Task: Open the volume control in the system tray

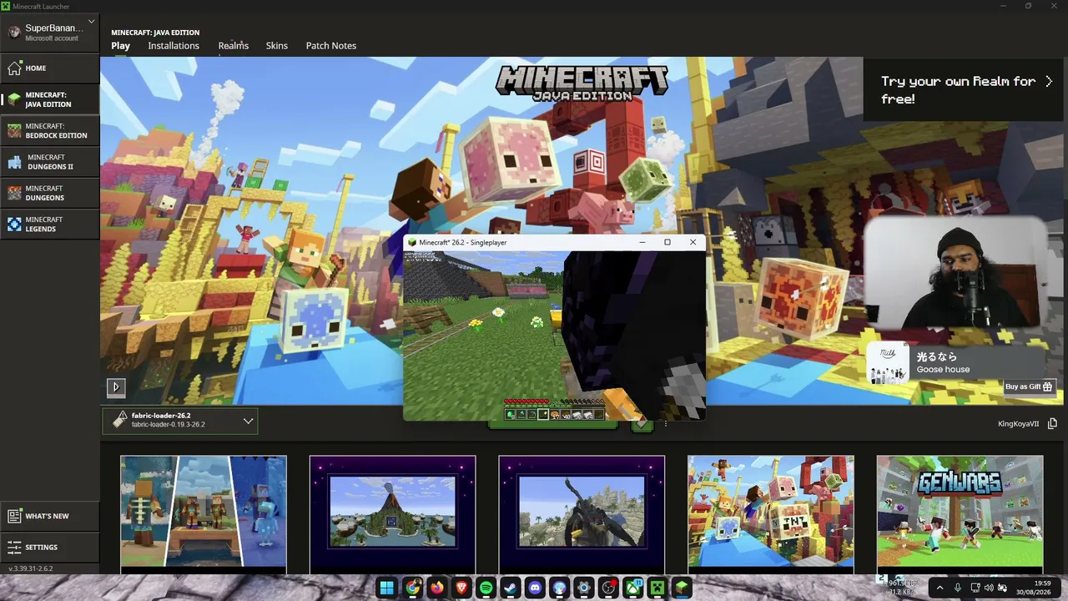Action: pos(989,588)
